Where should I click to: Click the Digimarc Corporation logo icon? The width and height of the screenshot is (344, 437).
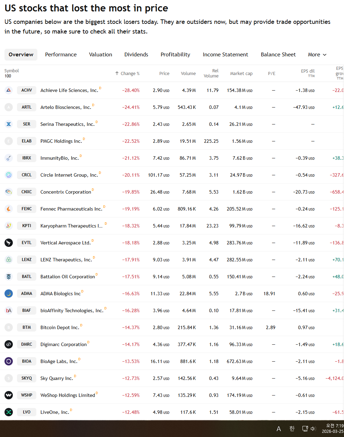9,344
